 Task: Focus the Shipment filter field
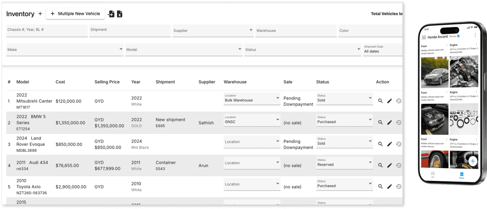[x=130, y=31]
